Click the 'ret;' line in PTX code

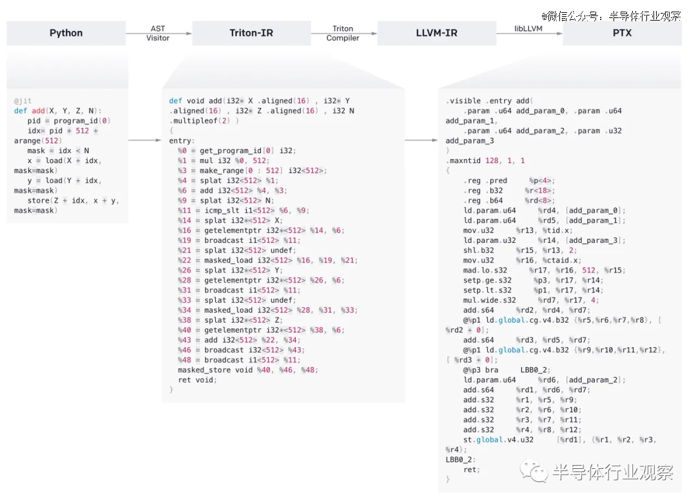click(x=472, y=470)
